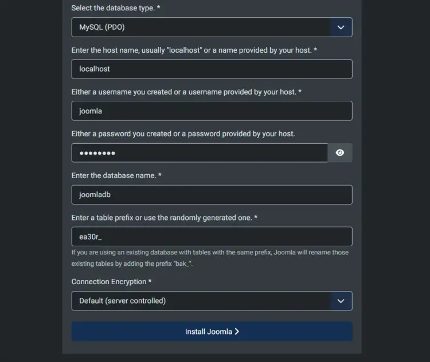This screenshot has width=430, height=362.
Task: Click the help text about "bak_" prefix
Action: (210, 258)
